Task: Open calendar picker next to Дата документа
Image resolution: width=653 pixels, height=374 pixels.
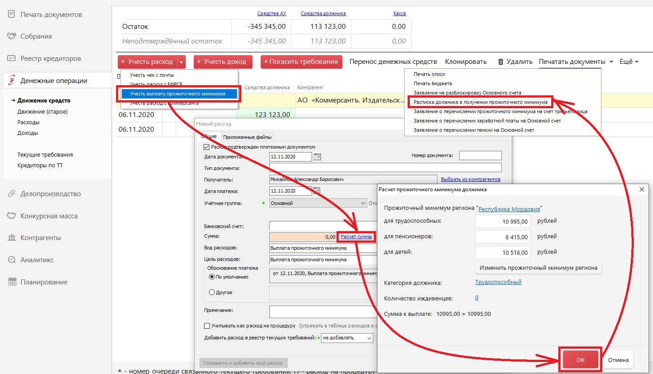Action: (x=317, y=157)
